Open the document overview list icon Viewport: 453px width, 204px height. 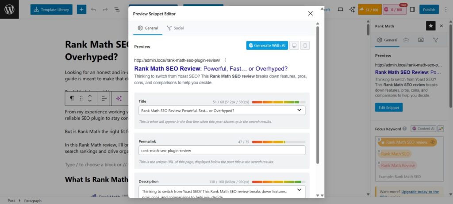pos(117,10)
